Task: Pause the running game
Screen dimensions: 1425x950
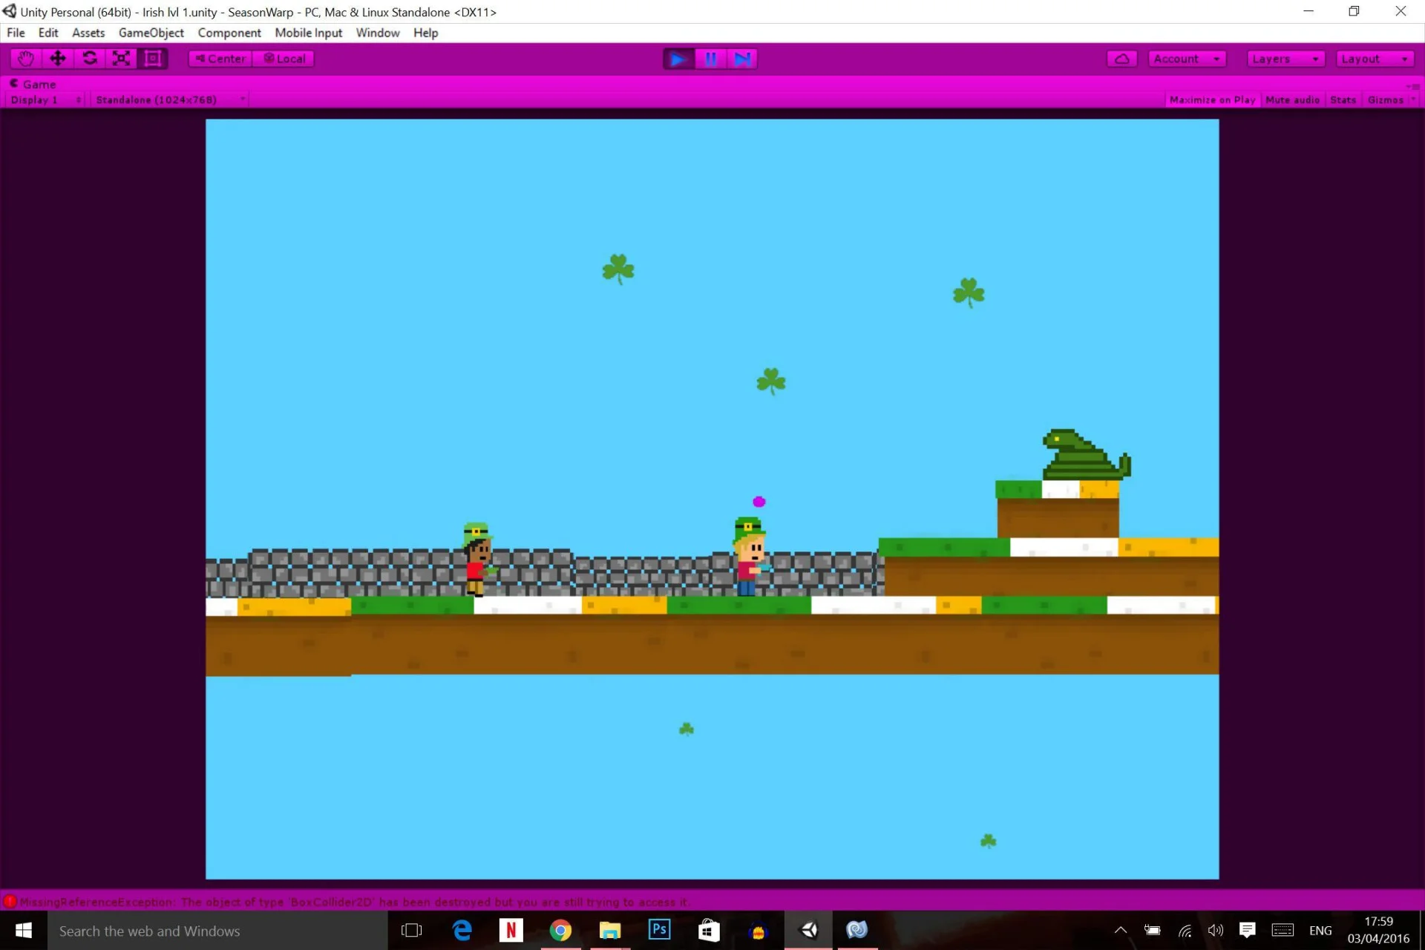Action: [x=710, y=59]
